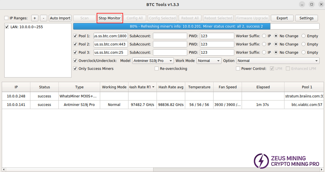Uncheck the LAN: 10.0.0.0~255 range
The height and width of the screenshot is (172, 325).
[7, 27]
